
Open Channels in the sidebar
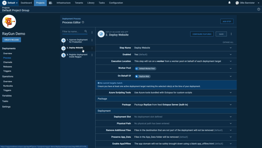(x=8, y=62)
